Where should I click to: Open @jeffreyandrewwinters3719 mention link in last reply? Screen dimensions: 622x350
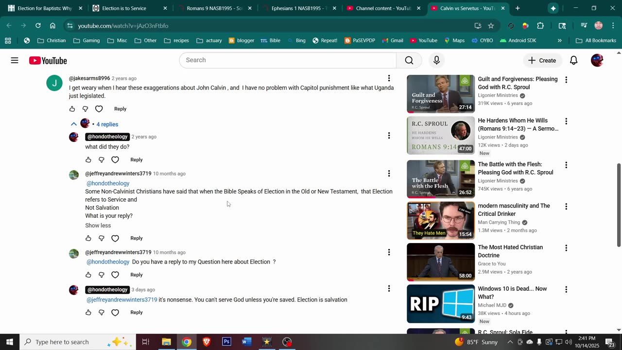click(122, 300)
